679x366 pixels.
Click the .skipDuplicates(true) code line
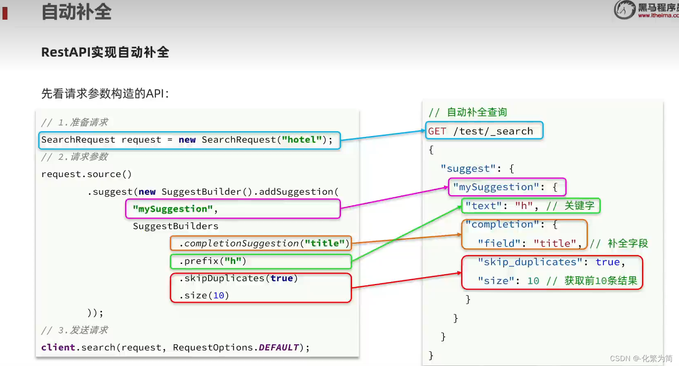click(238, 278)
